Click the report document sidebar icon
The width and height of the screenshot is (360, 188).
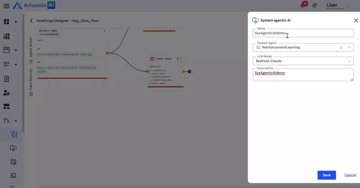6,79
